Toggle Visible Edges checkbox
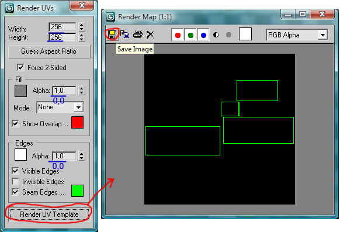Screen dimensions: 340x232 tap(15, 171)
